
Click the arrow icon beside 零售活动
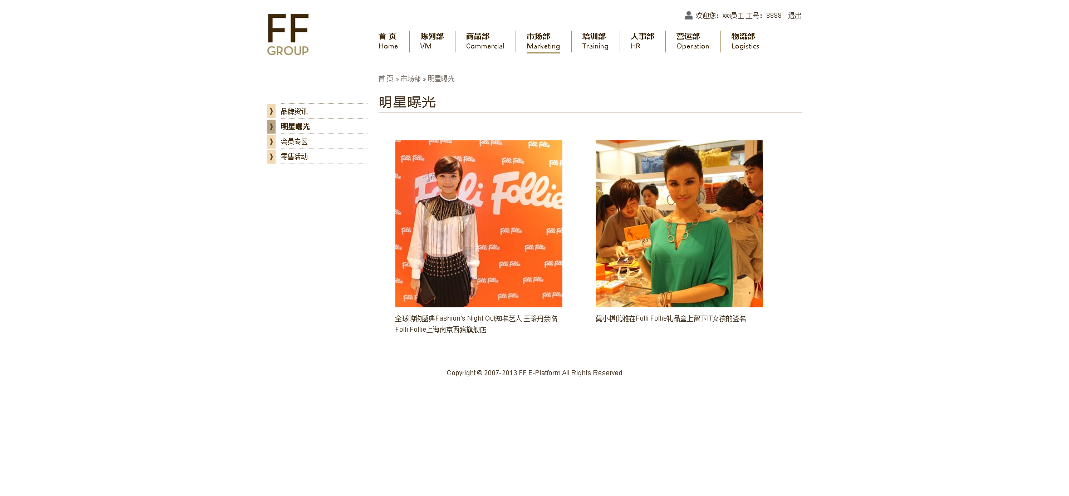coord(271,156)
